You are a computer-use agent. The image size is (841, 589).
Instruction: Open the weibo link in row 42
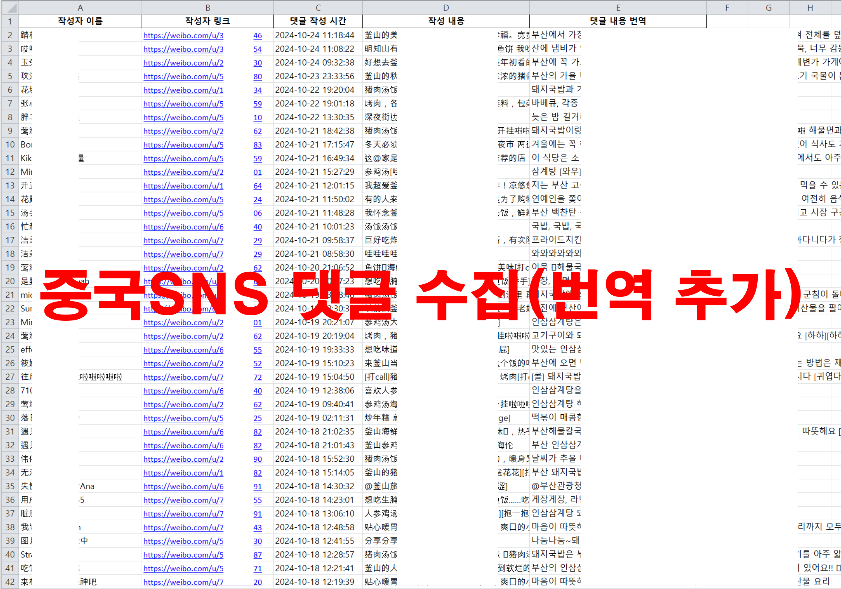(x=183, y=582)
